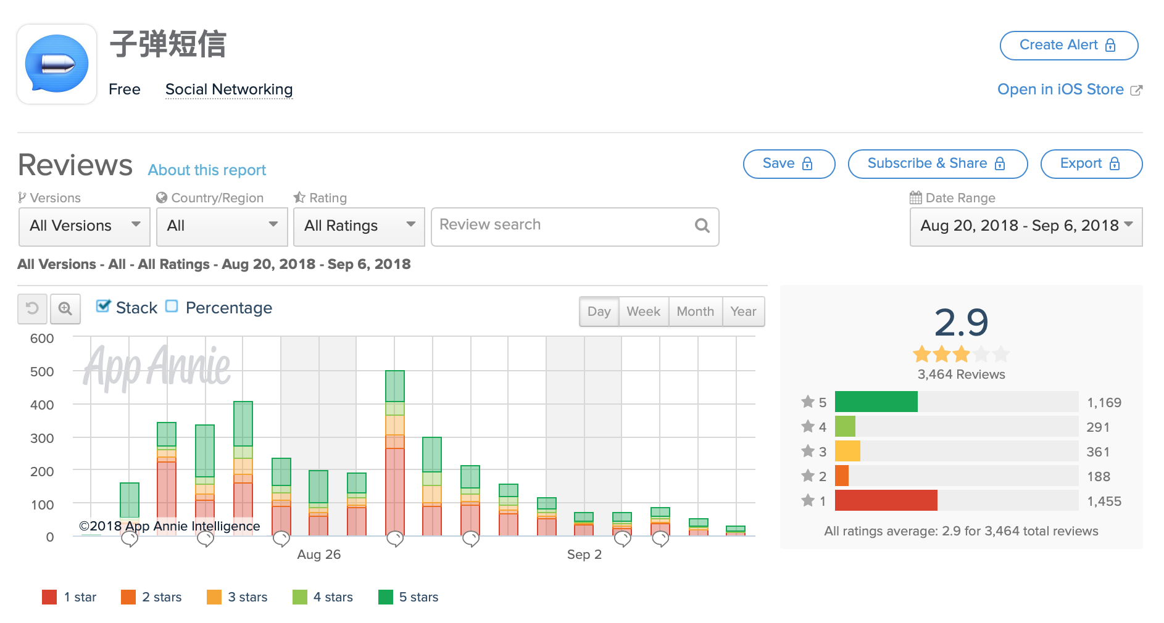Click the 361 three-star count
The height and width of the screenshot is (623, 1164).
[1098, 452]
